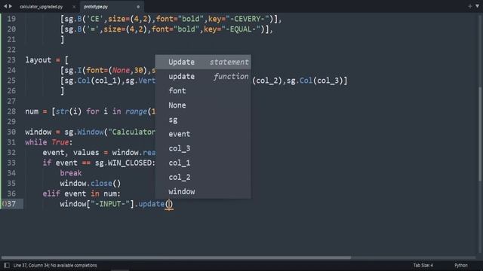The width and height of the screenshot is (483, 271).
Task: Click 'elif event in num:' text
Action: click(x=82, y=193)
